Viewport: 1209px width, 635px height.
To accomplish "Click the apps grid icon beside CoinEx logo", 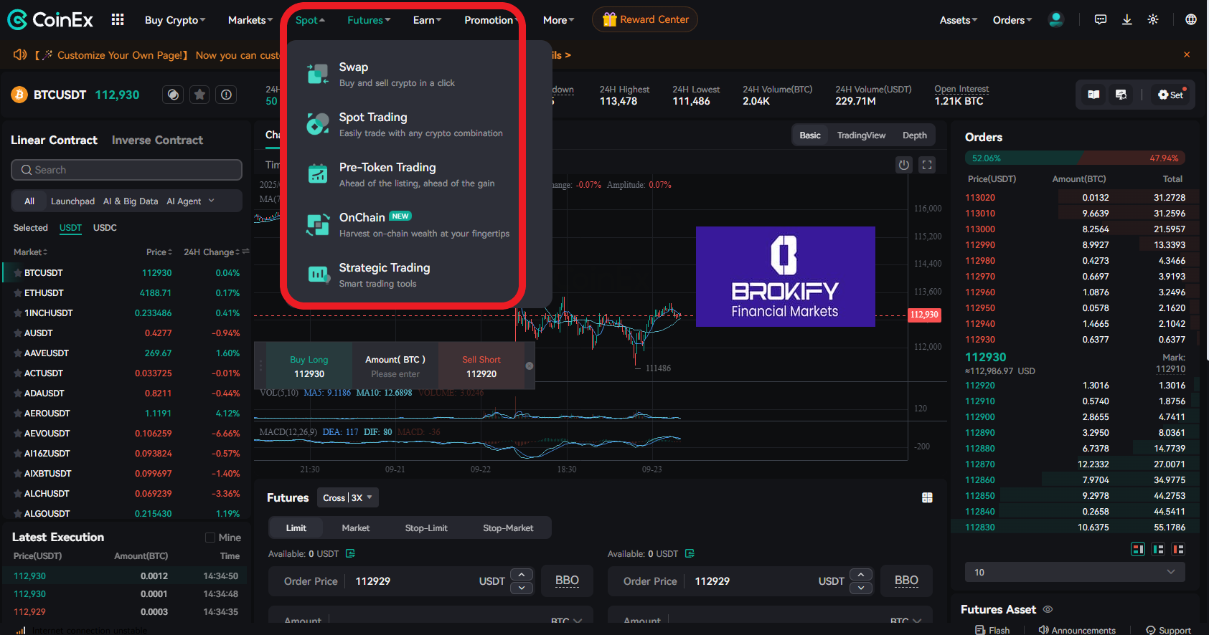I will click(118, 19).
